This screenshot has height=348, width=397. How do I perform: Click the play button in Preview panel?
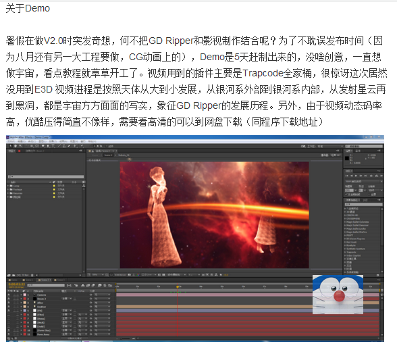[356, 176]
